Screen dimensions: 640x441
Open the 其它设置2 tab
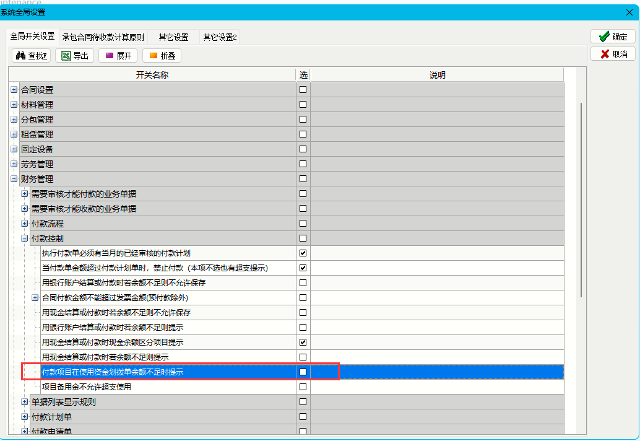(220, 37)
